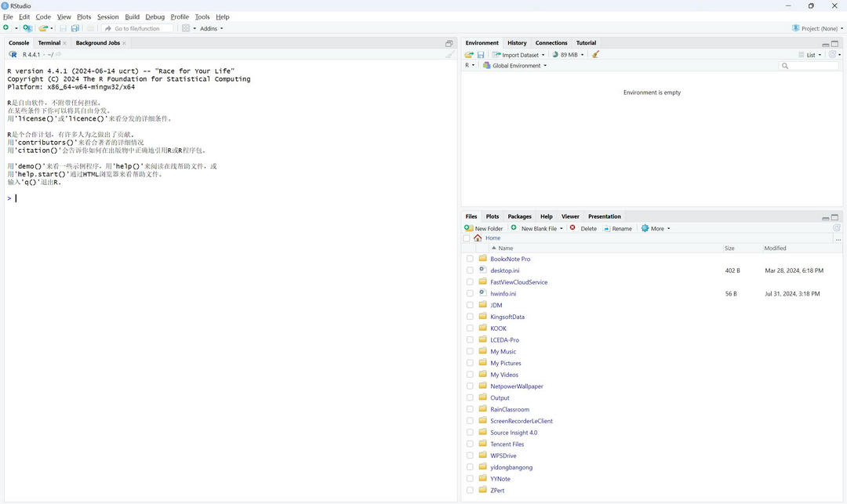Open the New Blank File dropdown arrow
This screenshot has width=847, height=504.
tap(561, 228)
